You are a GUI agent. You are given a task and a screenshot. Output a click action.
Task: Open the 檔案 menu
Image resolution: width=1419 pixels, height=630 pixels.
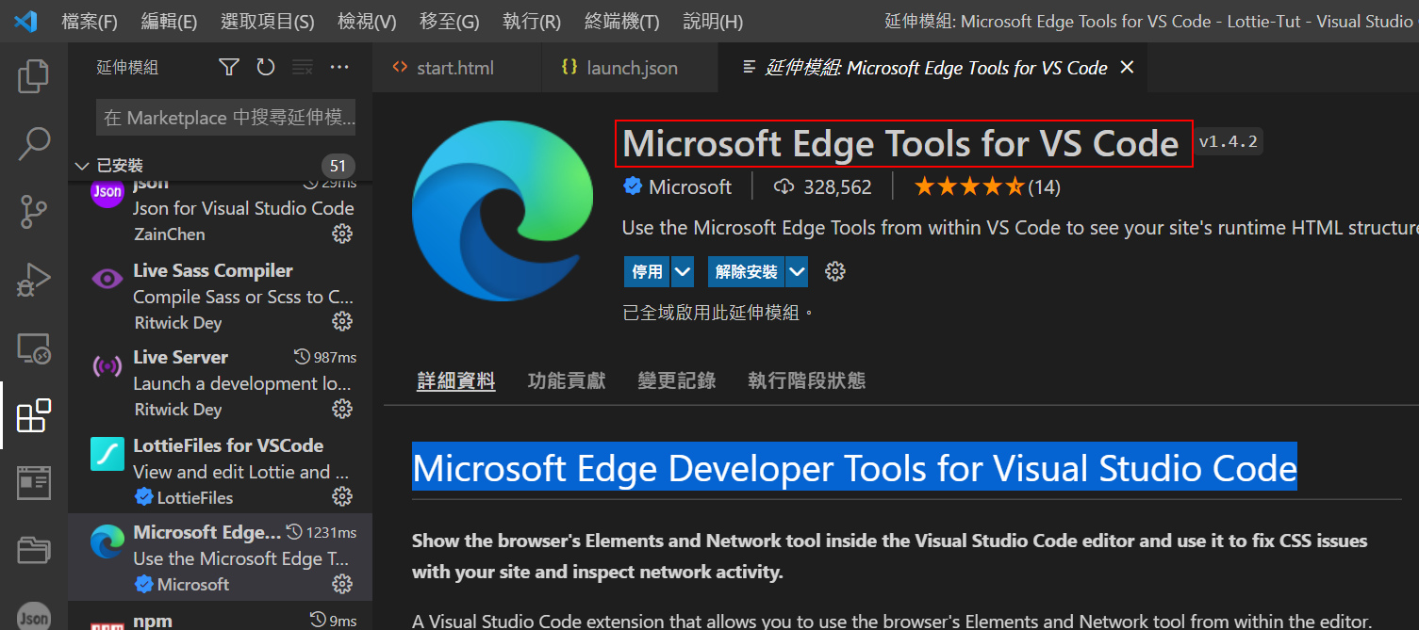click(89, 20)
